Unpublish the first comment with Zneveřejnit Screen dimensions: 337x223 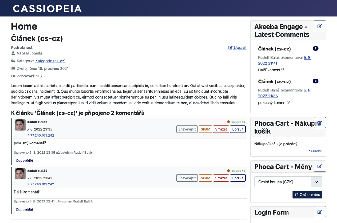tap(187, 129)
